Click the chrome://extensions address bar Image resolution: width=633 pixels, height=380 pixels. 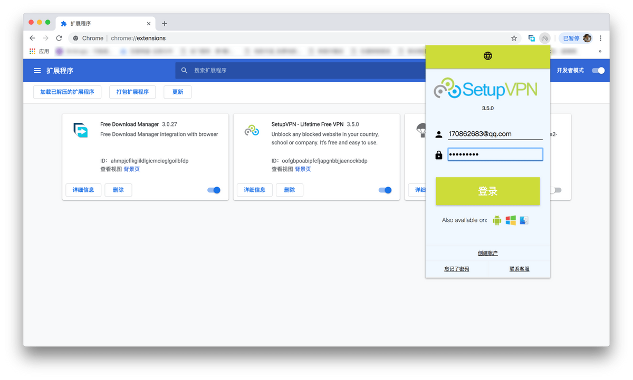(294, 38)
